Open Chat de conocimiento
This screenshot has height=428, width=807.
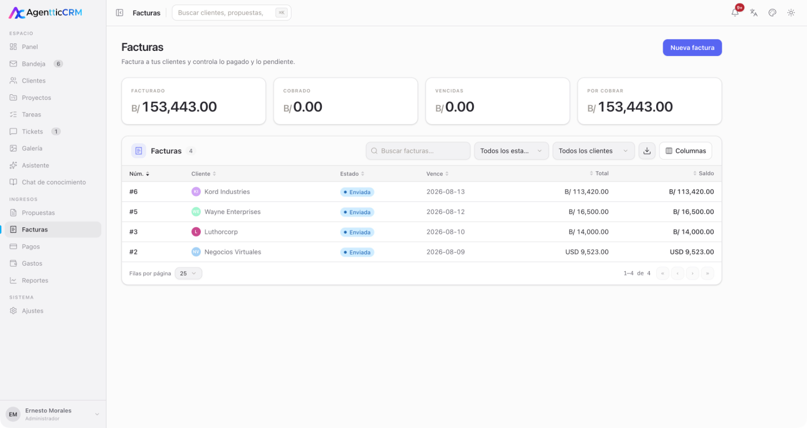(53, 182)
